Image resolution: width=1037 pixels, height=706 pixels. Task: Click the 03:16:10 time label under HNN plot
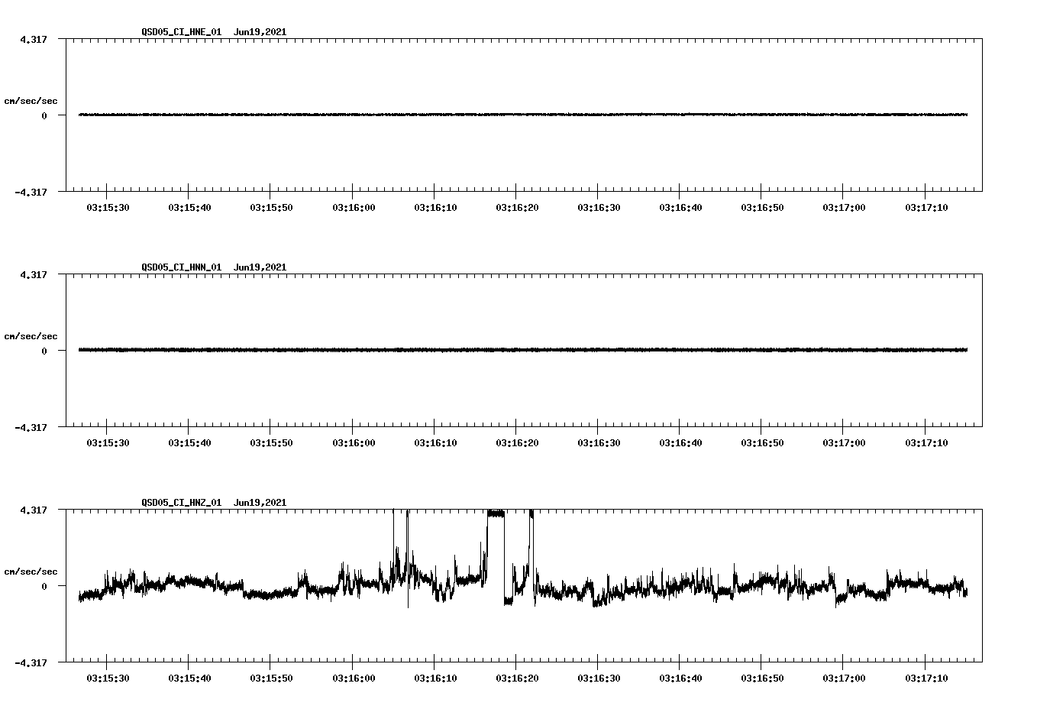(x=435, y=442)
